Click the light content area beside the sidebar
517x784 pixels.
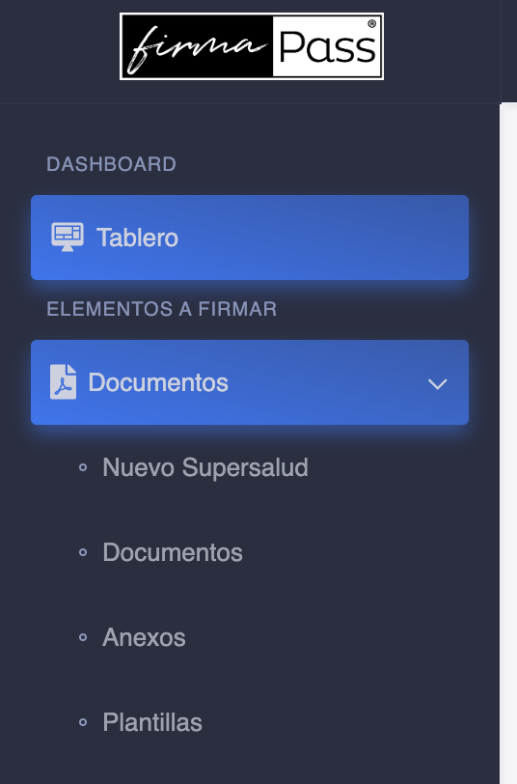[x=508, y=443]
